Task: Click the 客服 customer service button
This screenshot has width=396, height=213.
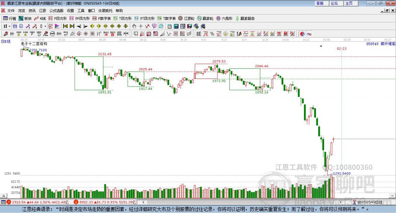Action: (322, 3)
